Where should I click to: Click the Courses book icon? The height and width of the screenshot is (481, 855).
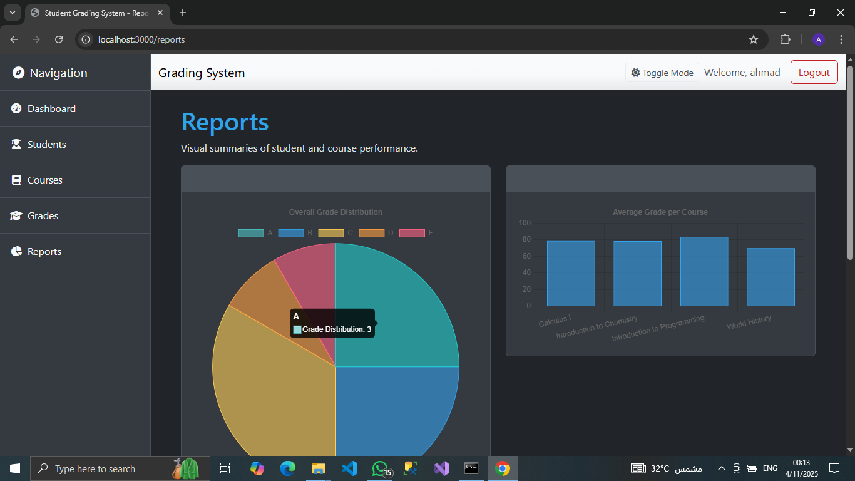click(16, 180)
